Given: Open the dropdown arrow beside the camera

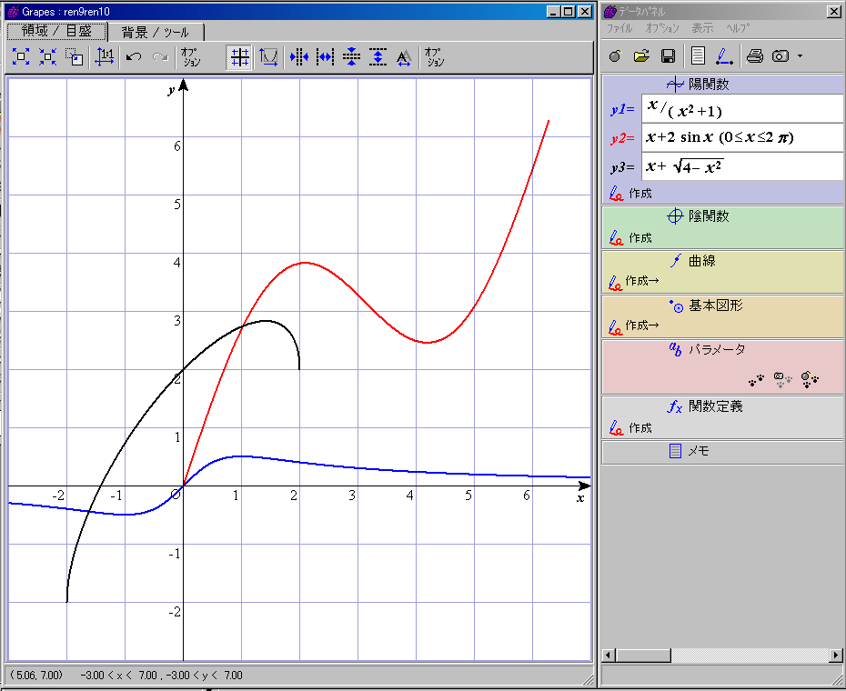Looking at the screenshot, I should pos(800,56).
